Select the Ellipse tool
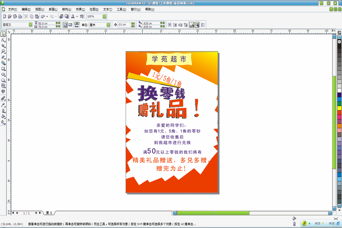This screenshot has width=342, height=228. [x=3, y=74]
